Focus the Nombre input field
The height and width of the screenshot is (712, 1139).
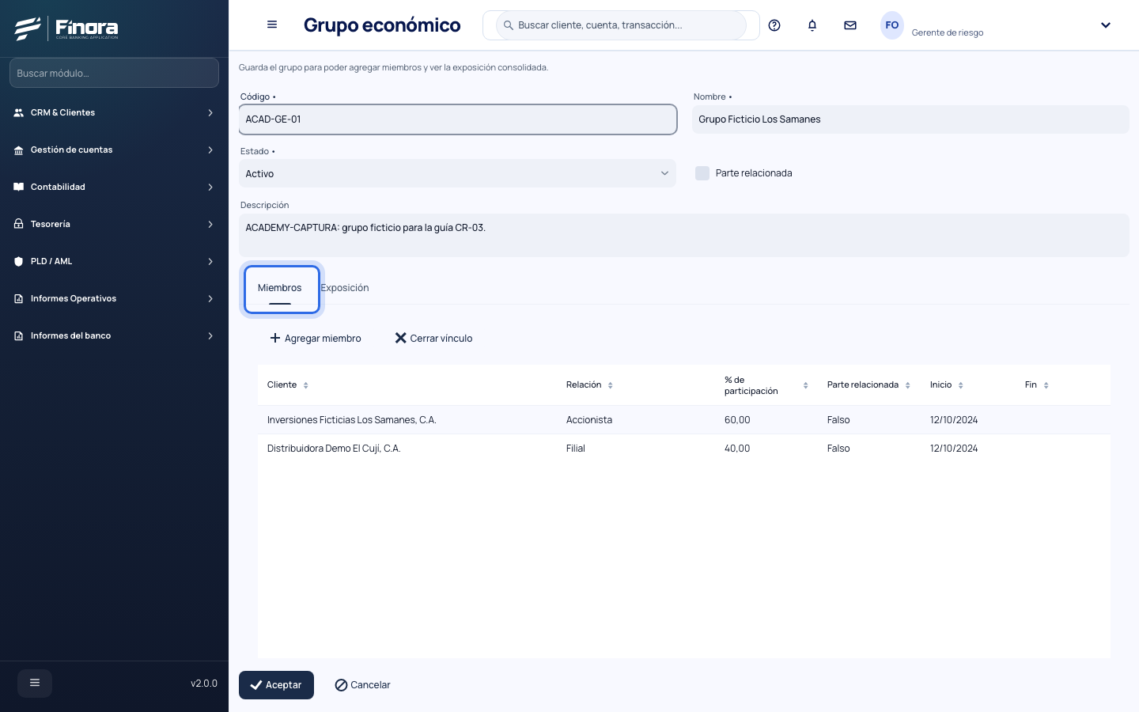(x=910, y=119)
